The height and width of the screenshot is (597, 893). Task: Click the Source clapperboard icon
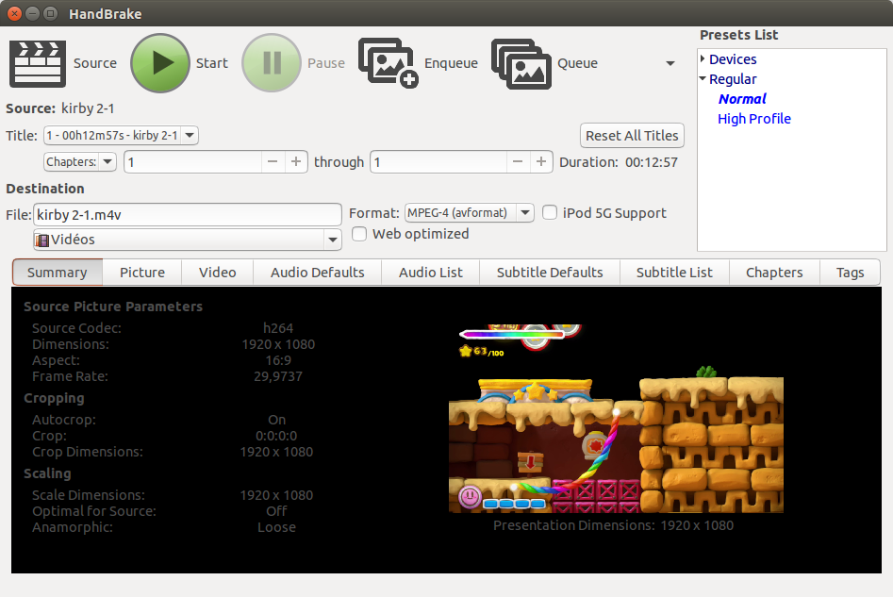(38, 63)
